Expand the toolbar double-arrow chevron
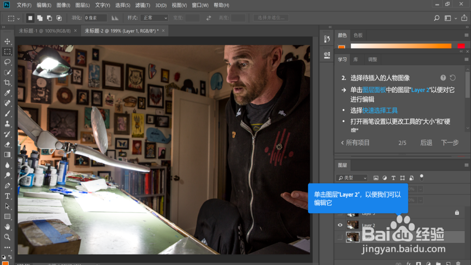Image resolution: width=471 pixels, height=265 pixels. click(x=4, y=27)
